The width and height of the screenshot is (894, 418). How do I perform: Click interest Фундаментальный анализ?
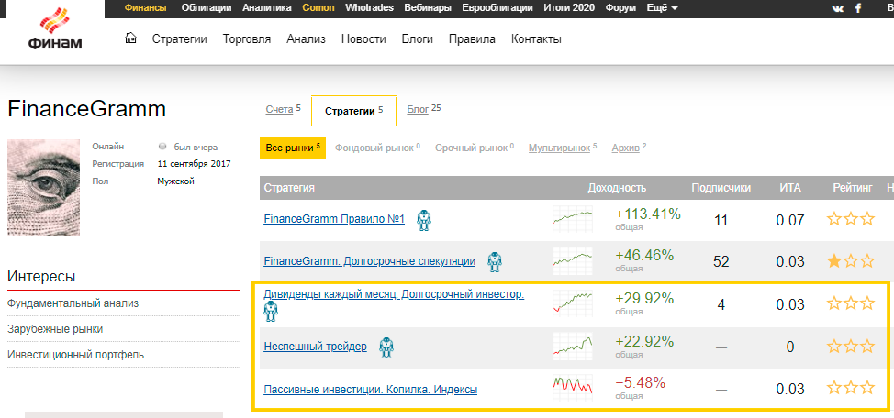(x=73, y=303)
